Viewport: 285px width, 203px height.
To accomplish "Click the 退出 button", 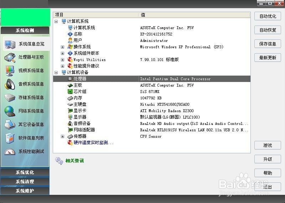I will (x=268, y=187).
